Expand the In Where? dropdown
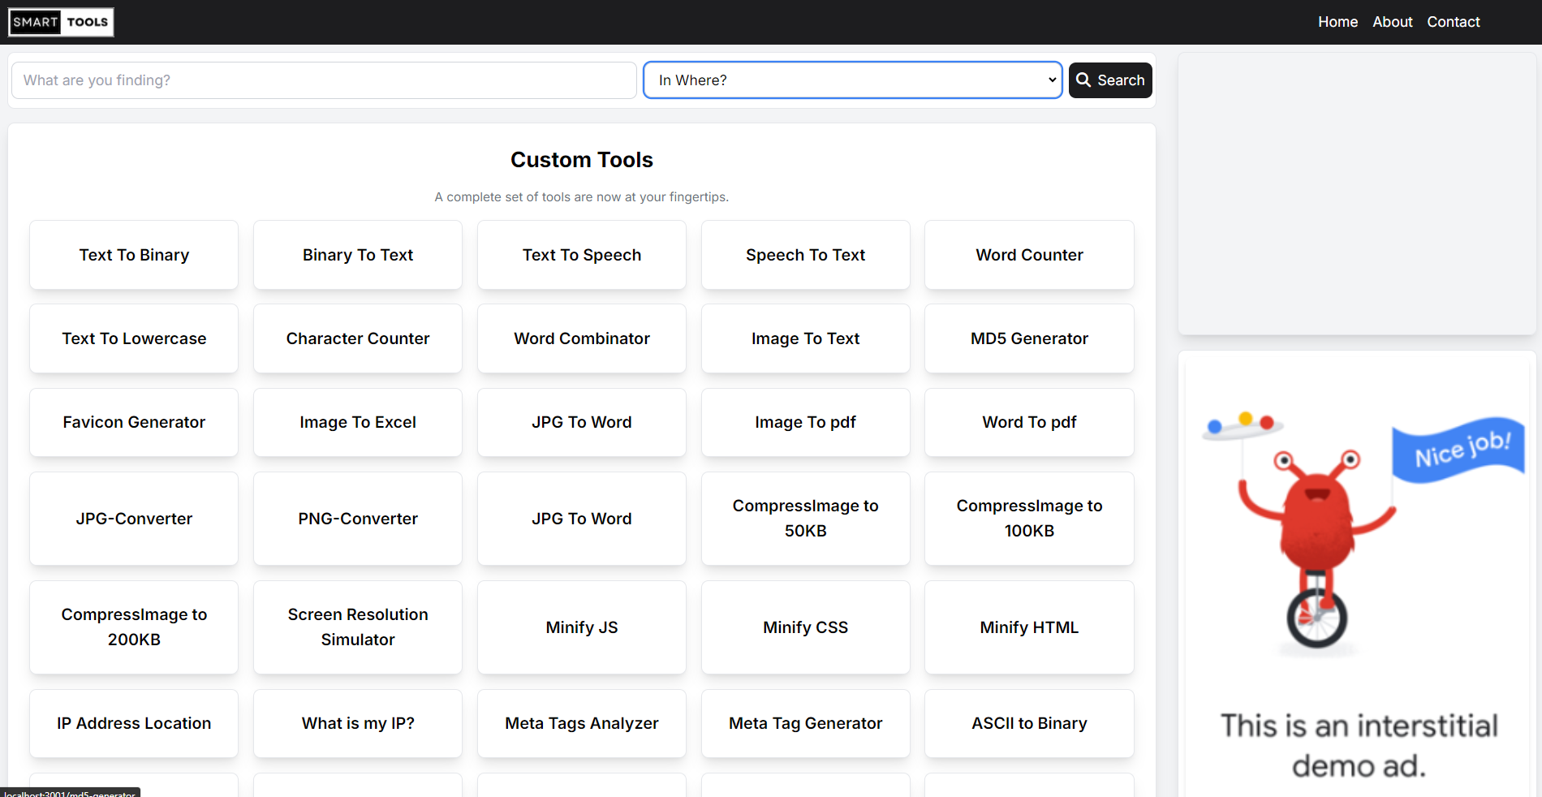The height and width of the screenshot is (797, 1542). (x=852, y=80)
